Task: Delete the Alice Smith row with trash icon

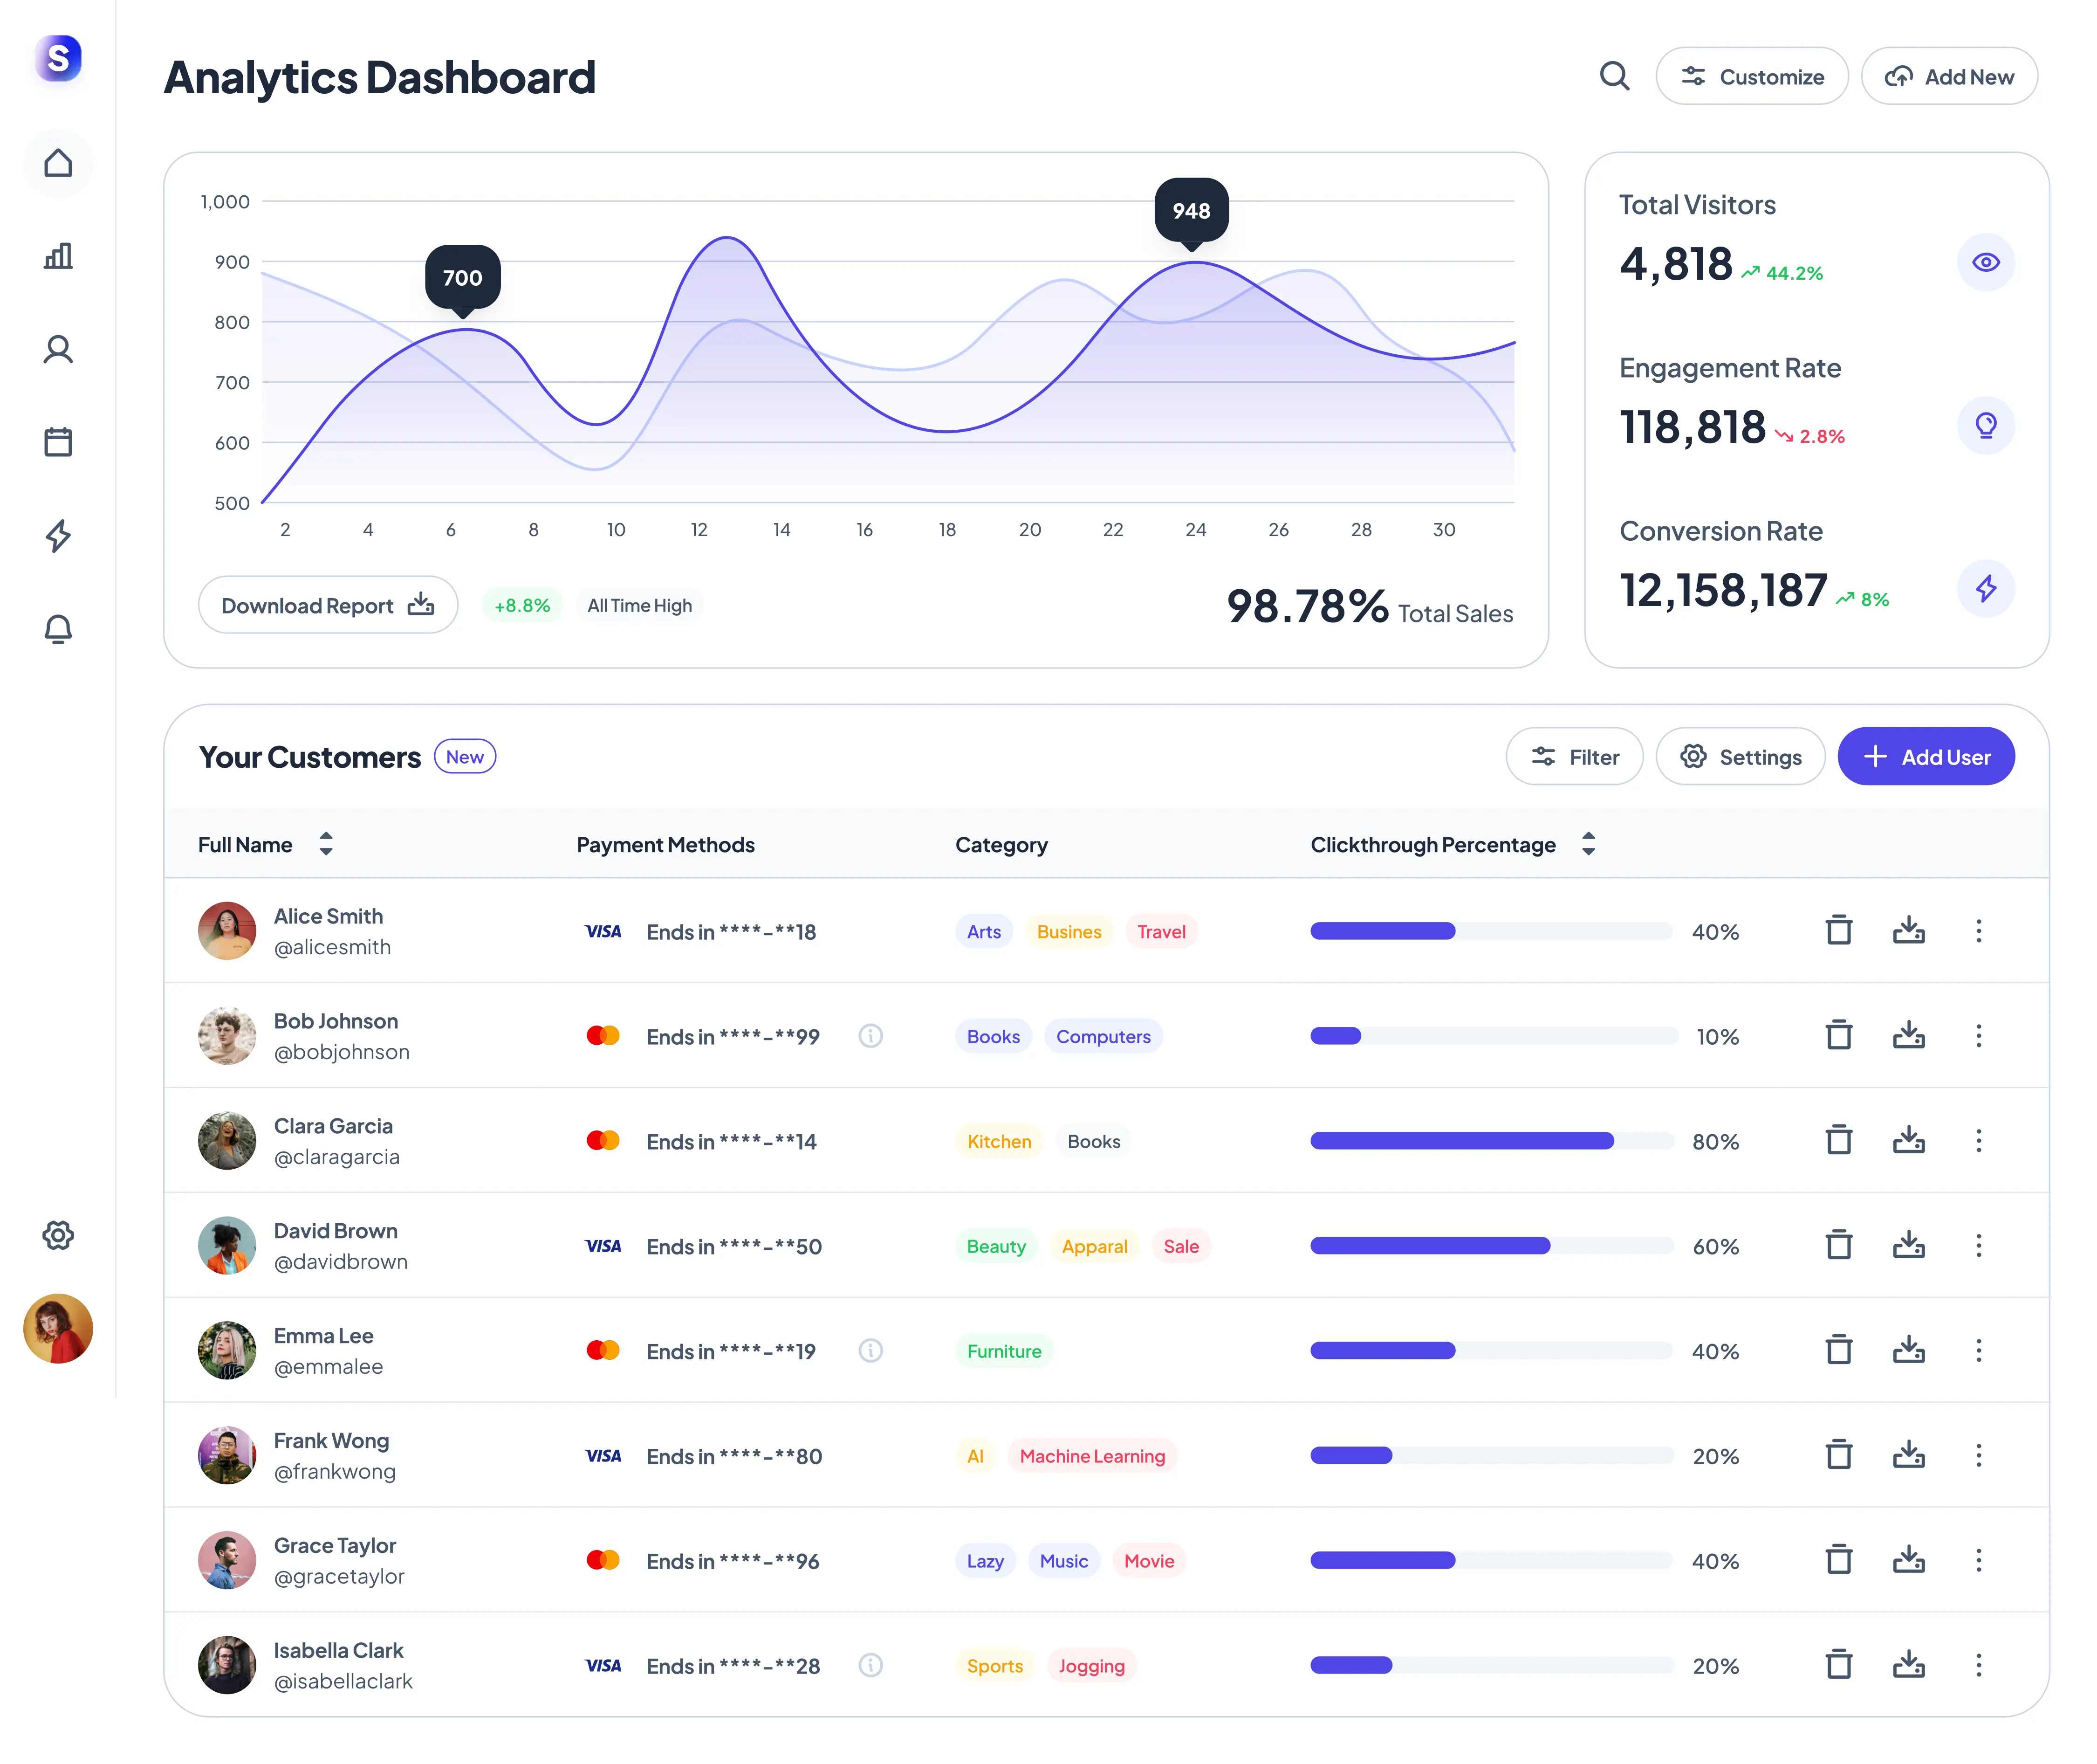Action: pos(1839,931)
